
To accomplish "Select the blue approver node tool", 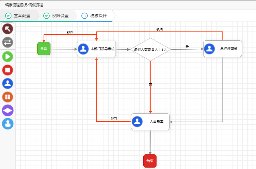I will coord(7,83).
